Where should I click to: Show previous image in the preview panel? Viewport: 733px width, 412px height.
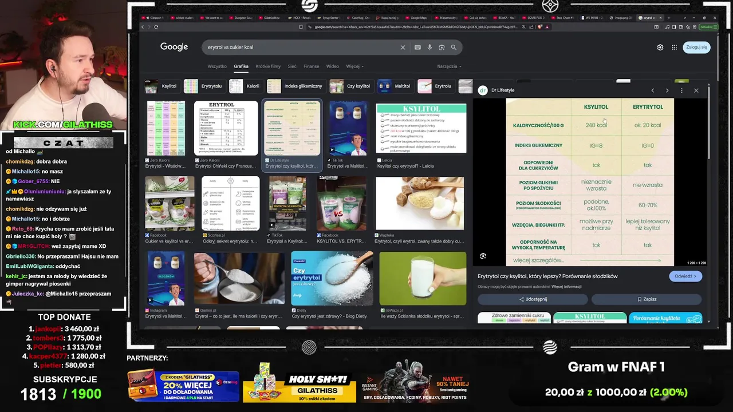coord(652,90)
